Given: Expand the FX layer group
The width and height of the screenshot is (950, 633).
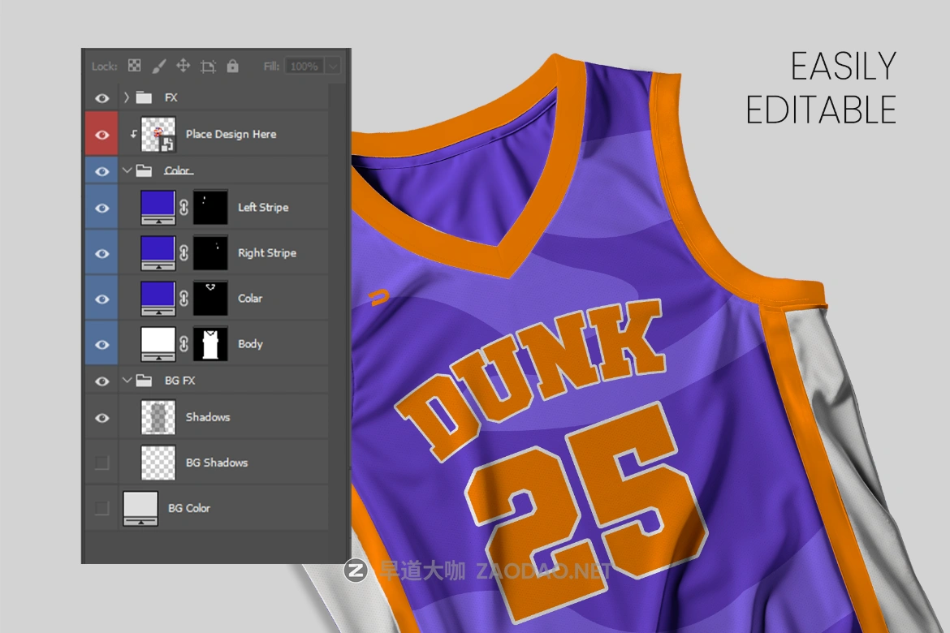Looking at the screenshot, I should pos(127,97).
